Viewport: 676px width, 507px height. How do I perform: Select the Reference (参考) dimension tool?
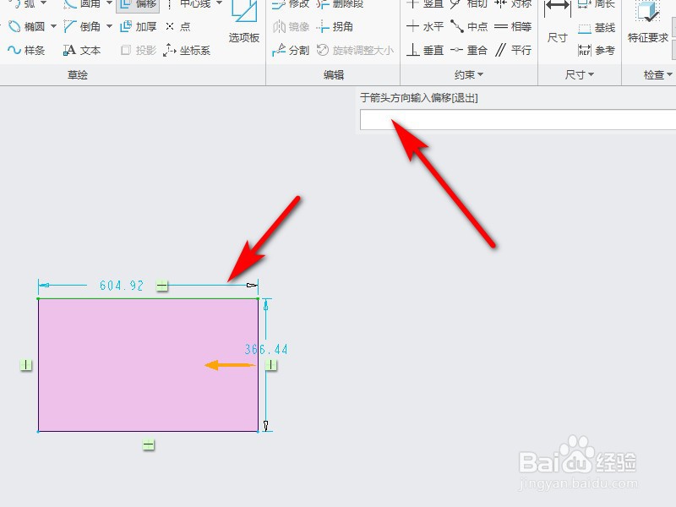tap(597, 51)
